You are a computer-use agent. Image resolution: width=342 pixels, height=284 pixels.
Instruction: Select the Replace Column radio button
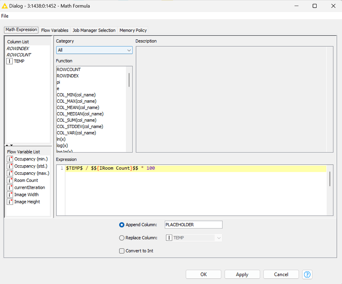click(122, 238)
